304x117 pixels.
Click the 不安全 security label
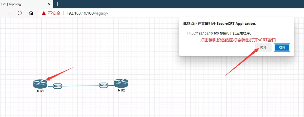pyautogui.click(x=54, y=13)
